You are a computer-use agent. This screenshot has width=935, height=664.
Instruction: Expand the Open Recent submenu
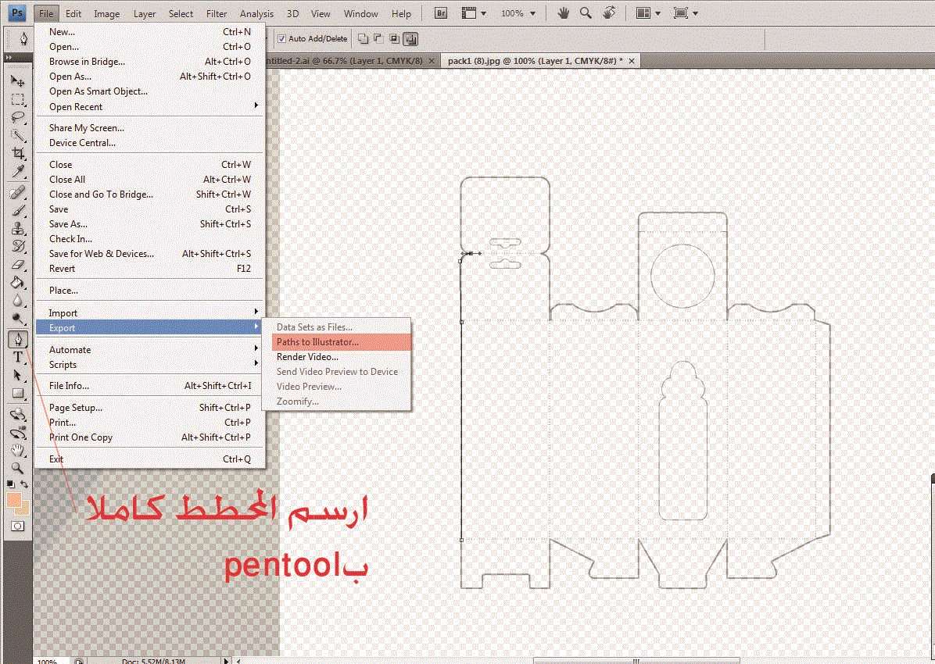(149, 107)
